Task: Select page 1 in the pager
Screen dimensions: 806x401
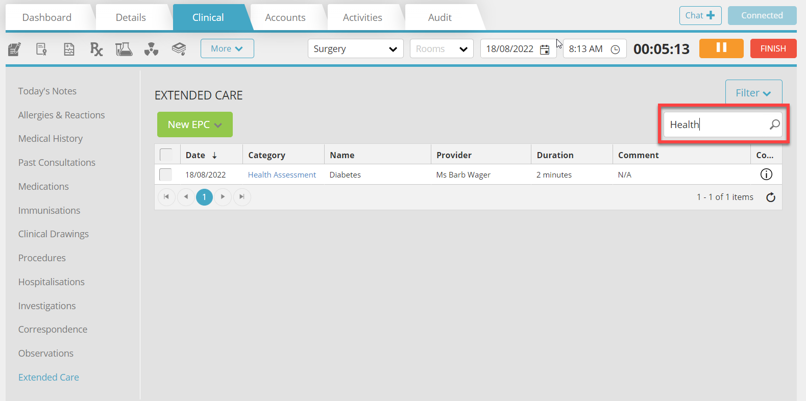Action: [204, 197]
